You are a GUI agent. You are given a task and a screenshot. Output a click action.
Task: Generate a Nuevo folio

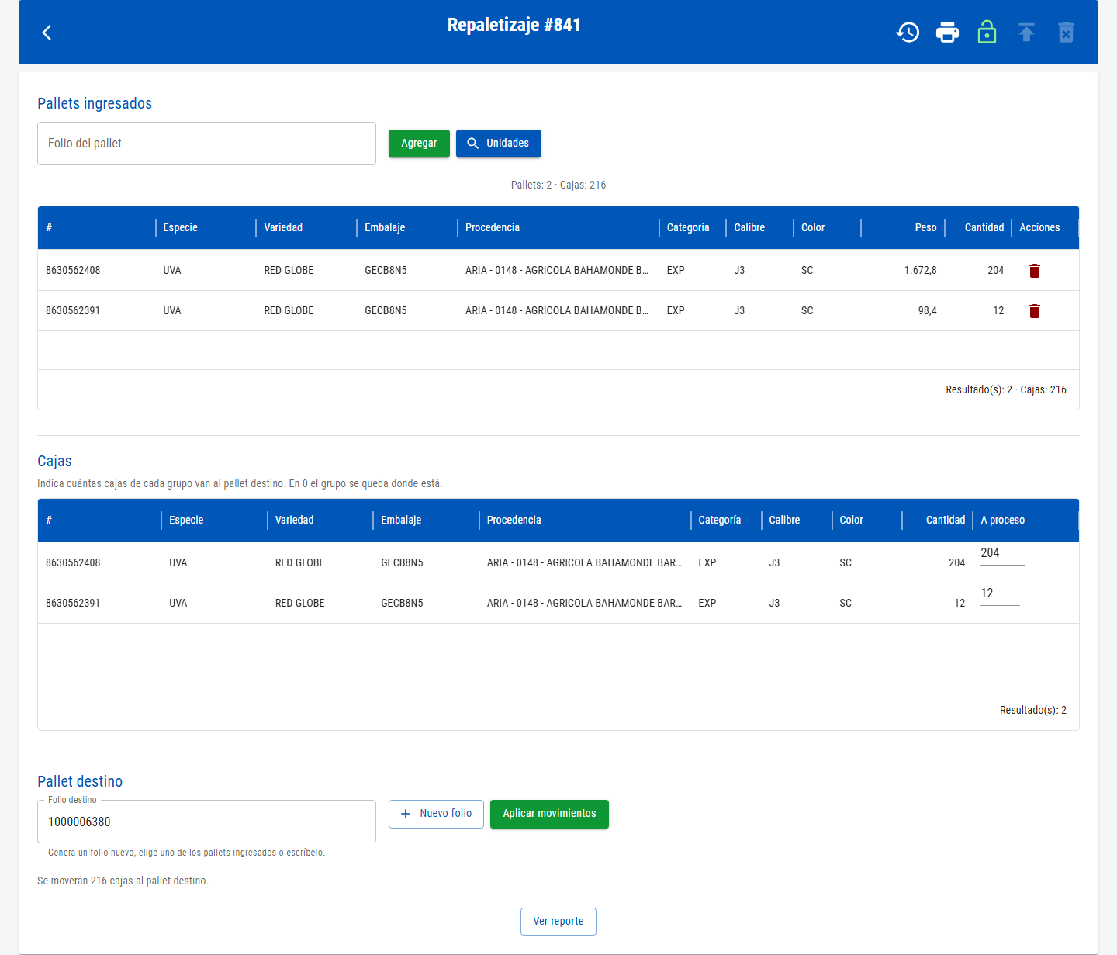[436, 814]
